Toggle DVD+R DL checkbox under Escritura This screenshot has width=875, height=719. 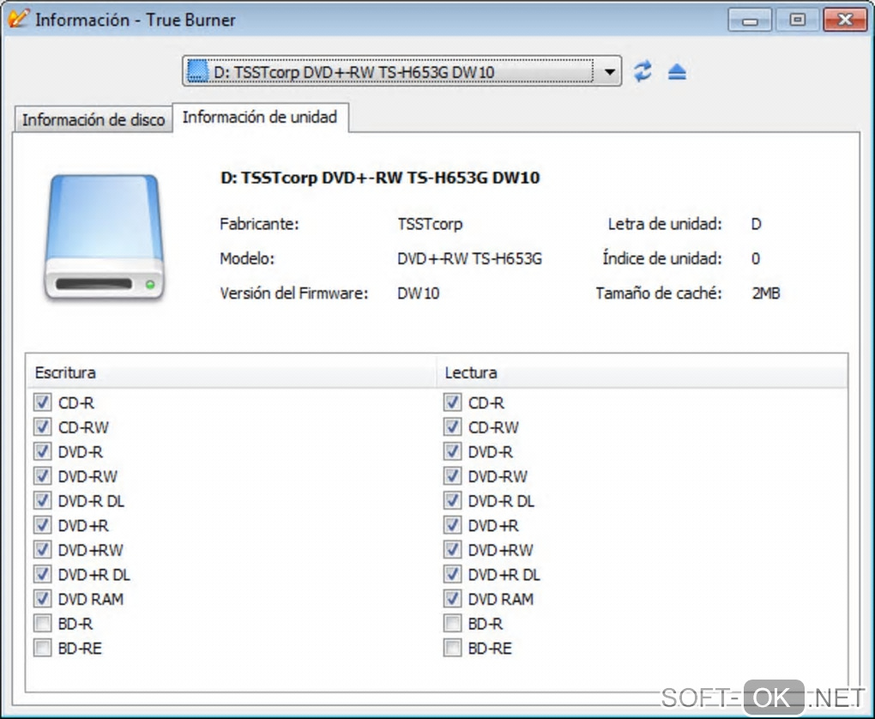[42, 574]
